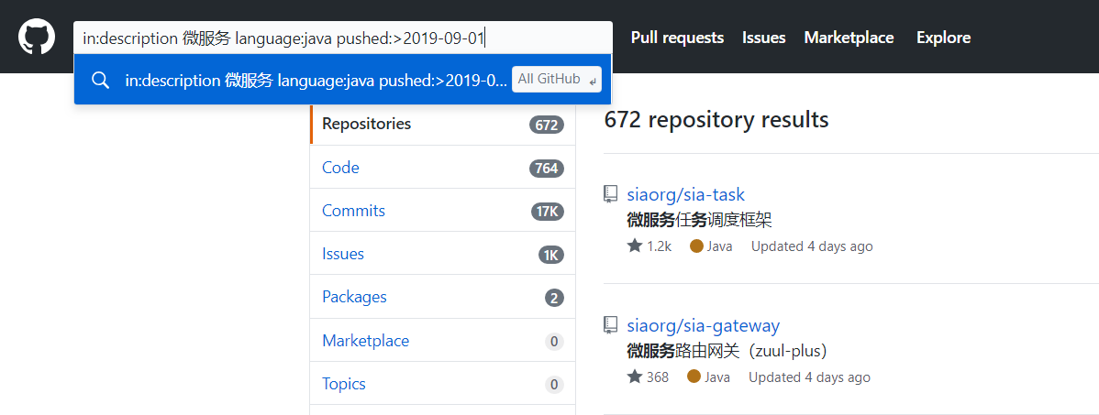Screen dimensions: 1099x415
Task: Click Updated 4 days ago under sia-task
Action: (x=812, y=246)
